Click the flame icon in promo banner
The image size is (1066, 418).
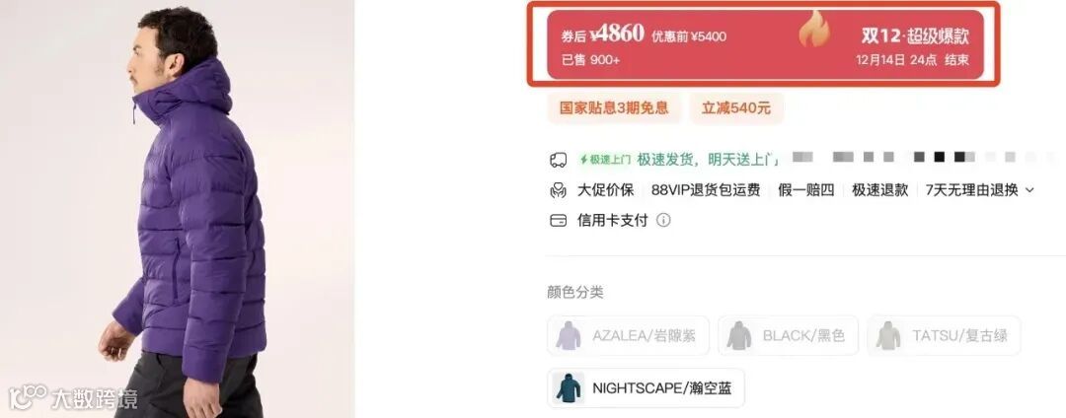tap(814, 29)
